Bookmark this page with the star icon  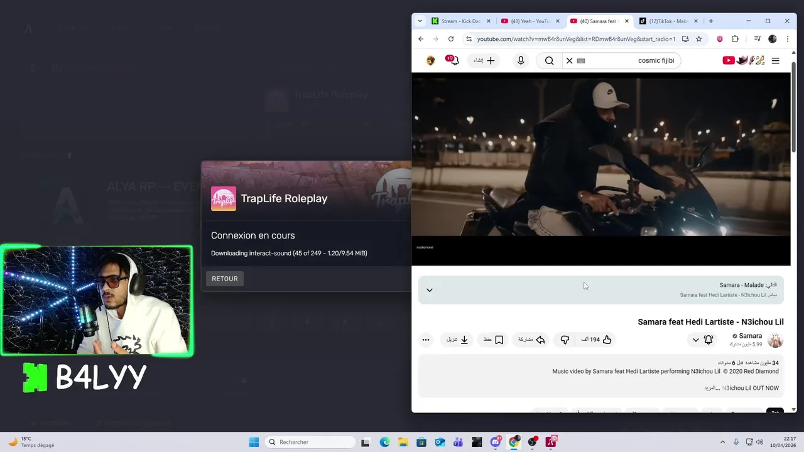click(698, 39)
